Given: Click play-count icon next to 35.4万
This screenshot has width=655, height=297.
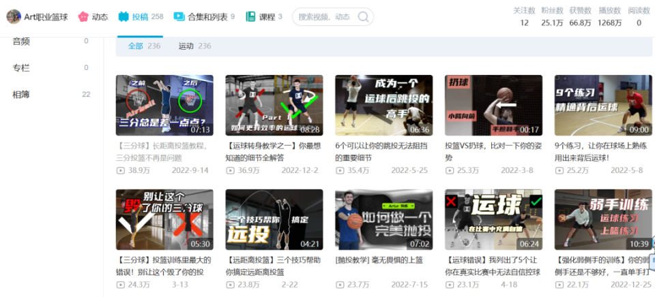Looking at the screenshot, I should click(340, 170).
